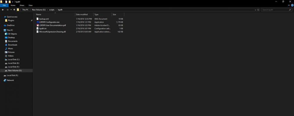Open Customize Quick Access Toolbar dropdown
The height and width of the screenshot is (116, 294).
coord(13,2)
